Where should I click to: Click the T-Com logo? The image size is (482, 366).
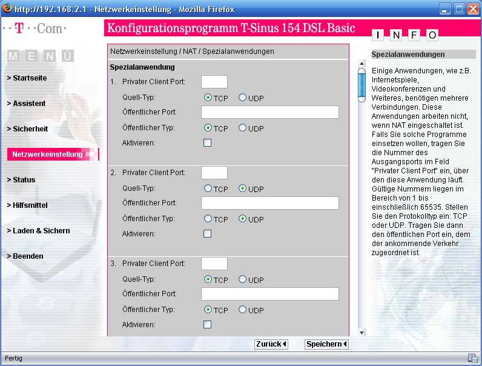click(35, 28)
